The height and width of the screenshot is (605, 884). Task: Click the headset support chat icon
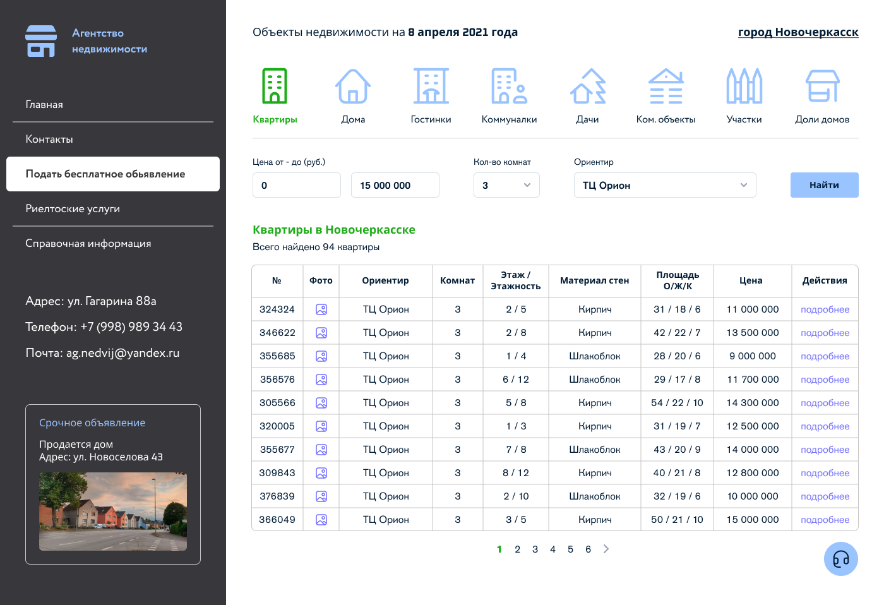840,559
